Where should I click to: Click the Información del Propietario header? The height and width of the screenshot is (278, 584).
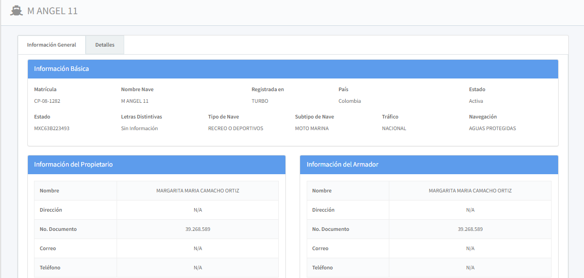[x=156, y=165]
